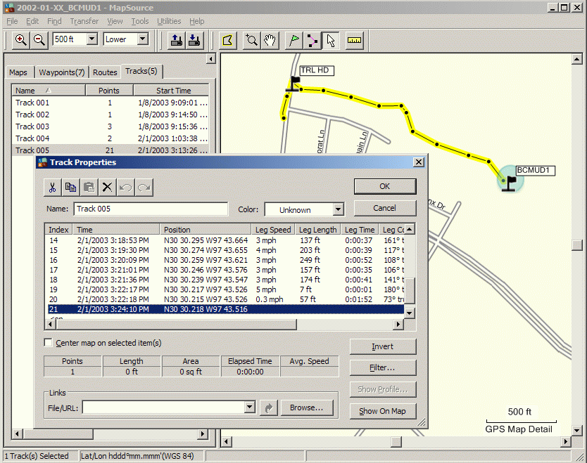Open the Color dropdown showing Unknown

pos(339,209)
